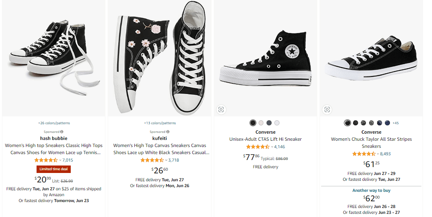The height and width of the screenshot is (217, 432).
Task: Click the "Limited time deal" badge
Action: 54,169
